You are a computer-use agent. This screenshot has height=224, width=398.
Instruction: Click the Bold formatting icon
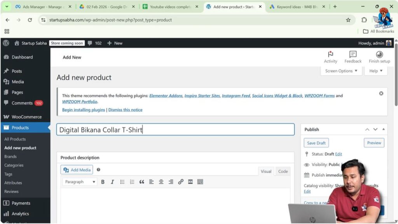click(x=103, y=181)
